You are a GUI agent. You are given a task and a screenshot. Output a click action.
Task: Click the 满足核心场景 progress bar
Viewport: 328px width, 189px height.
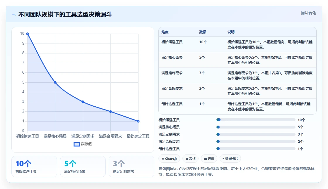click(256, 127)
